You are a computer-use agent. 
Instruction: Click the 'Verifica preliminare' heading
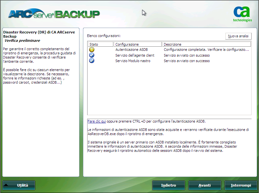[22, 41]
